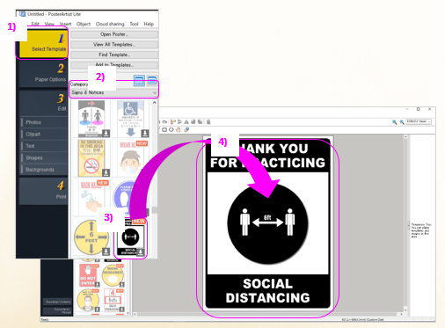445x328 pixels.
Task: Click the Download Contents button
Action: tap(58, 302)
